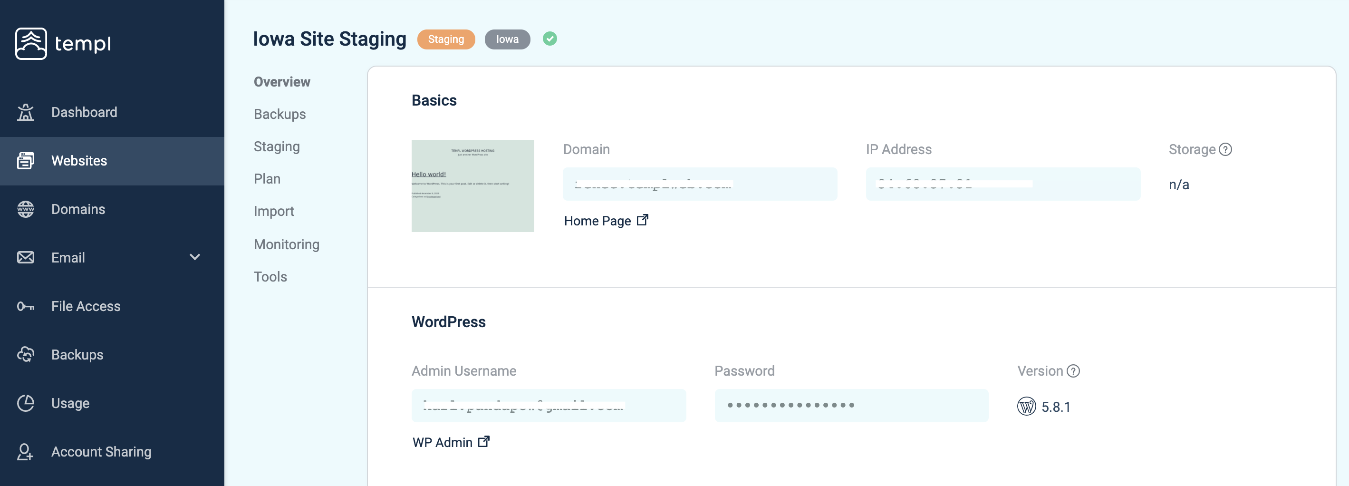
Task: Select Websites in the sidebar
Action: pyautogui.click(x=112, y=161)
